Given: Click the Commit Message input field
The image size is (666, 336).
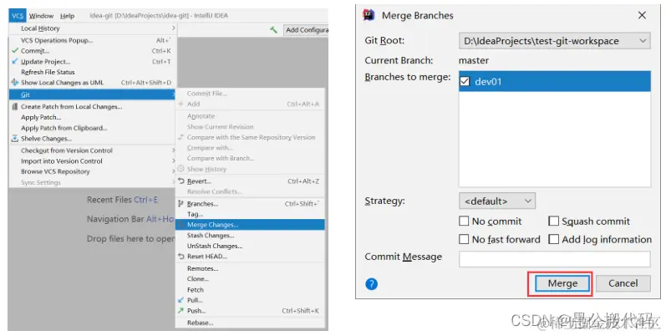Looking at the screenshot, I should (554, 259).
